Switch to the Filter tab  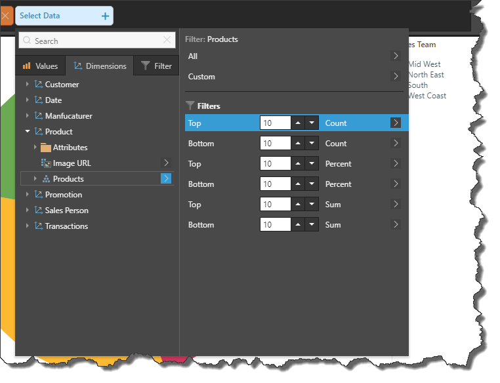point(156,66)
